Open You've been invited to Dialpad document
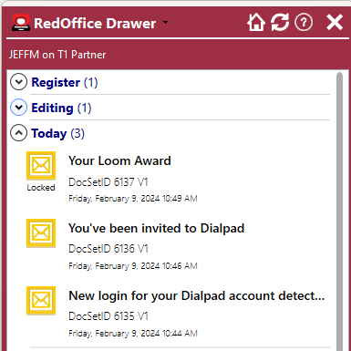This screenshot has height=351, width=351. [x=157, y=228]
